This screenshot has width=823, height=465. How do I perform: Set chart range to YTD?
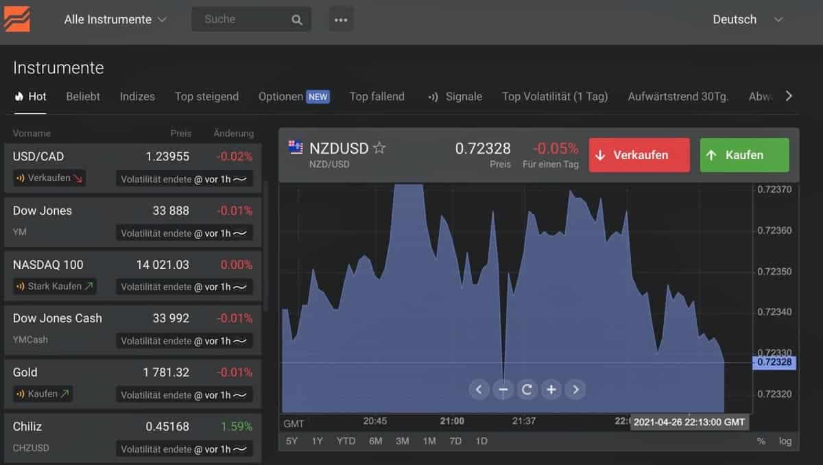(x=346, y=441)
